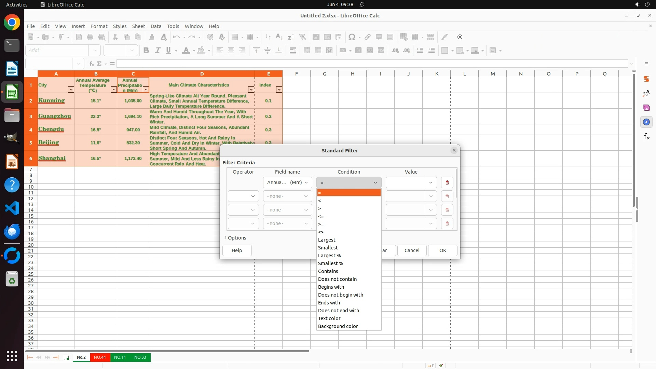Switch to the NO.44 sheet tab
656x369 pixels.
pos(100,357)
